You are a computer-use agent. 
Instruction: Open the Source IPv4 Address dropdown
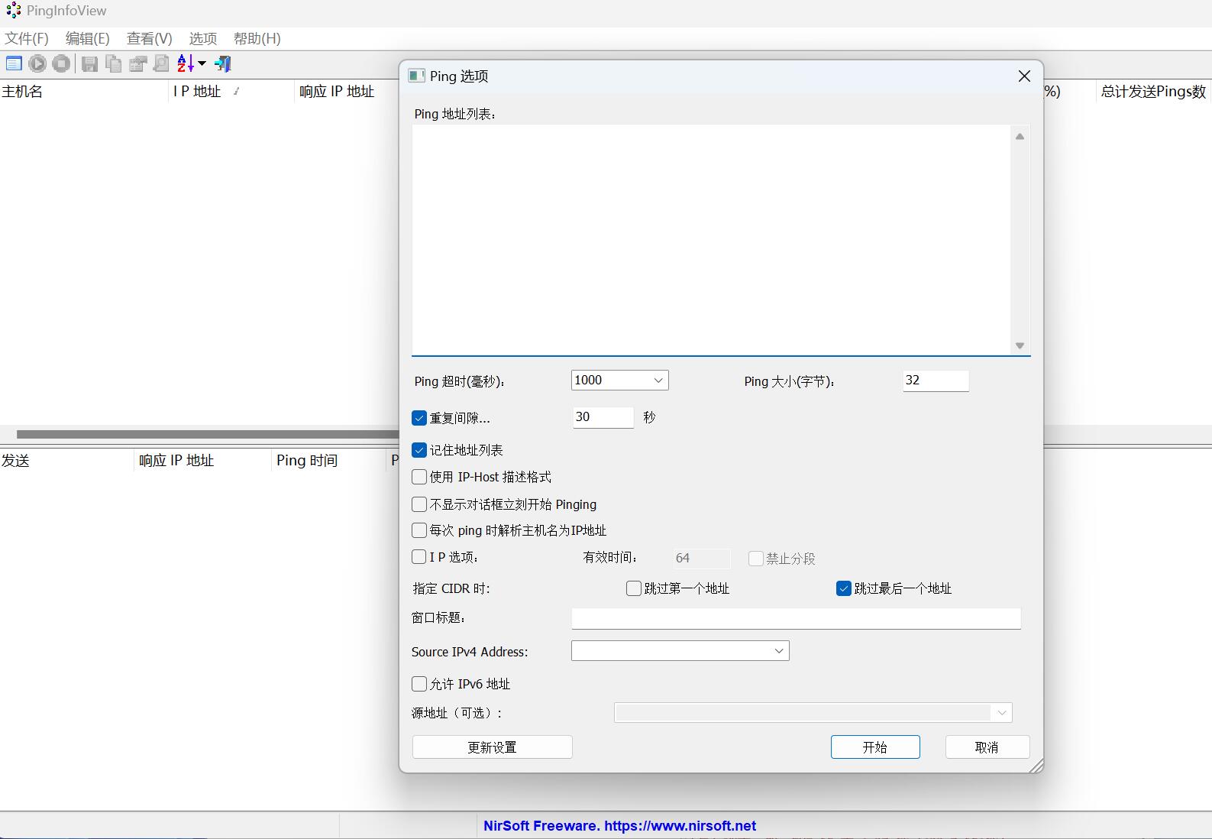click(778, 651)
